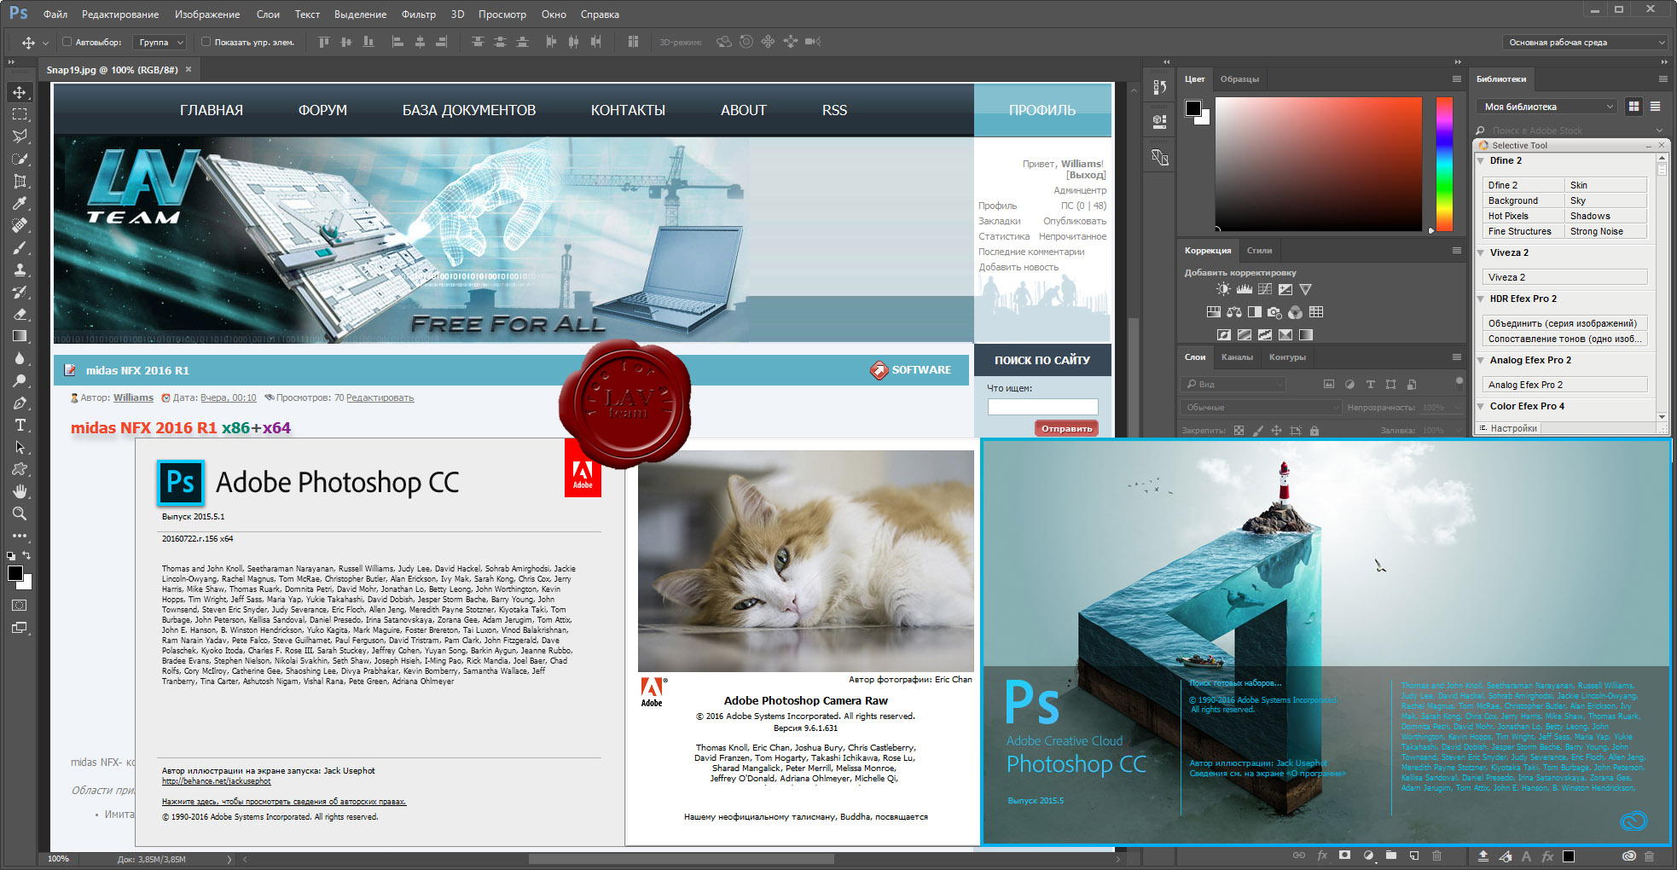Screen dimensions: 1677x870
Task: Select the Custom Shape tool
Action: 20,469
